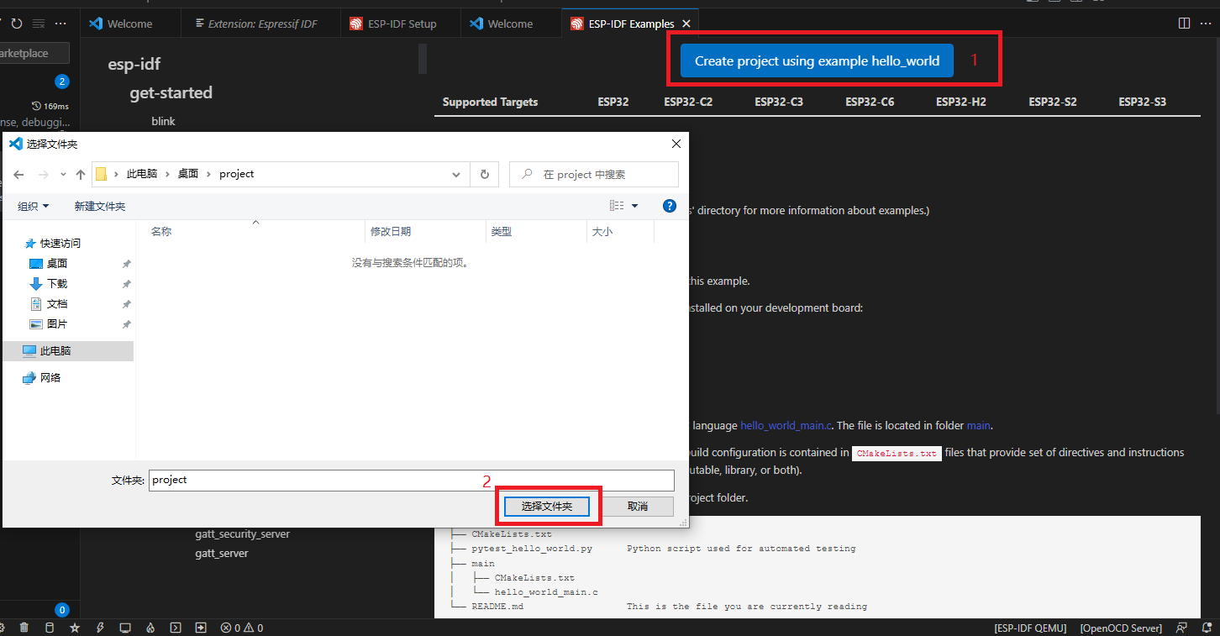
Task: Select 下载 in the navigation pane
Action: pos(57,284)
